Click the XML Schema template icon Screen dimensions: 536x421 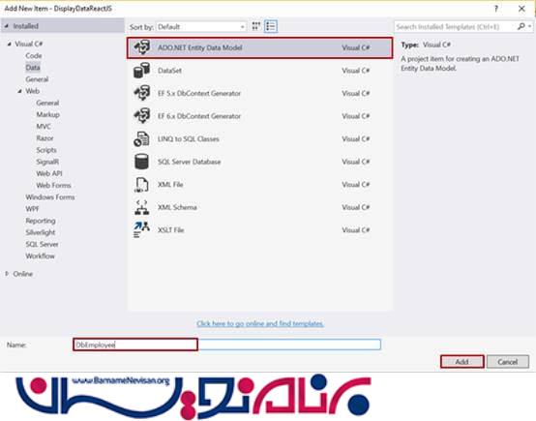pyautogui.click(x=141, y=207)
